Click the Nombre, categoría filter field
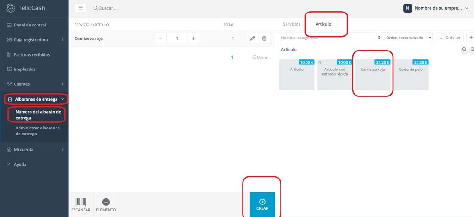Image resolution: width=474 pixels, height=217 pixels. (x=326, y=38)
